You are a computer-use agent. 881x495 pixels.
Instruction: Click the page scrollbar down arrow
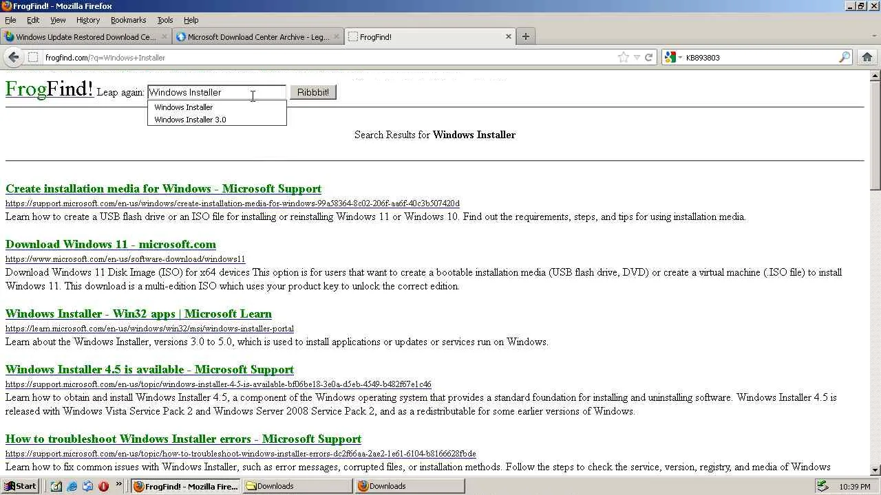point(875,470)
